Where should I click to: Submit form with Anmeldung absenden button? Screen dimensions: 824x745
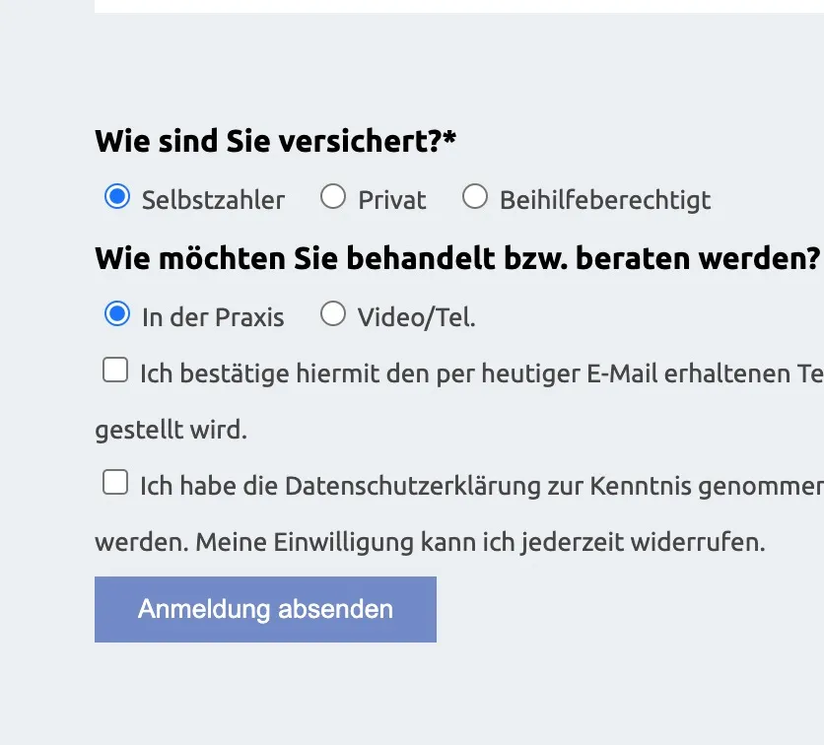click(265, 609)
